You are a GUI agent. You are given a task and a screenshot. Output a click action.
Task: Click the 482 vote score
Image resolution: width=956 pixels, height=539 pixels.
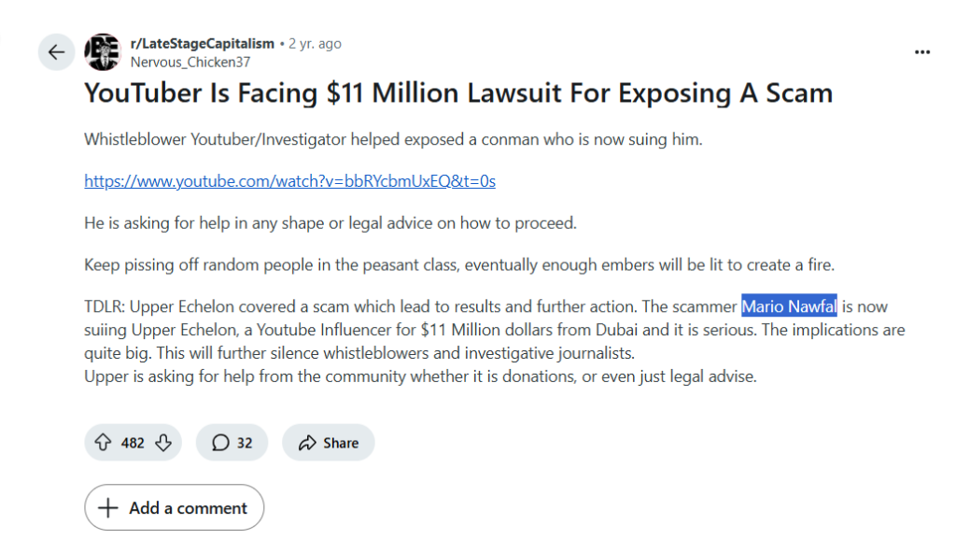[x=133, y=443]
